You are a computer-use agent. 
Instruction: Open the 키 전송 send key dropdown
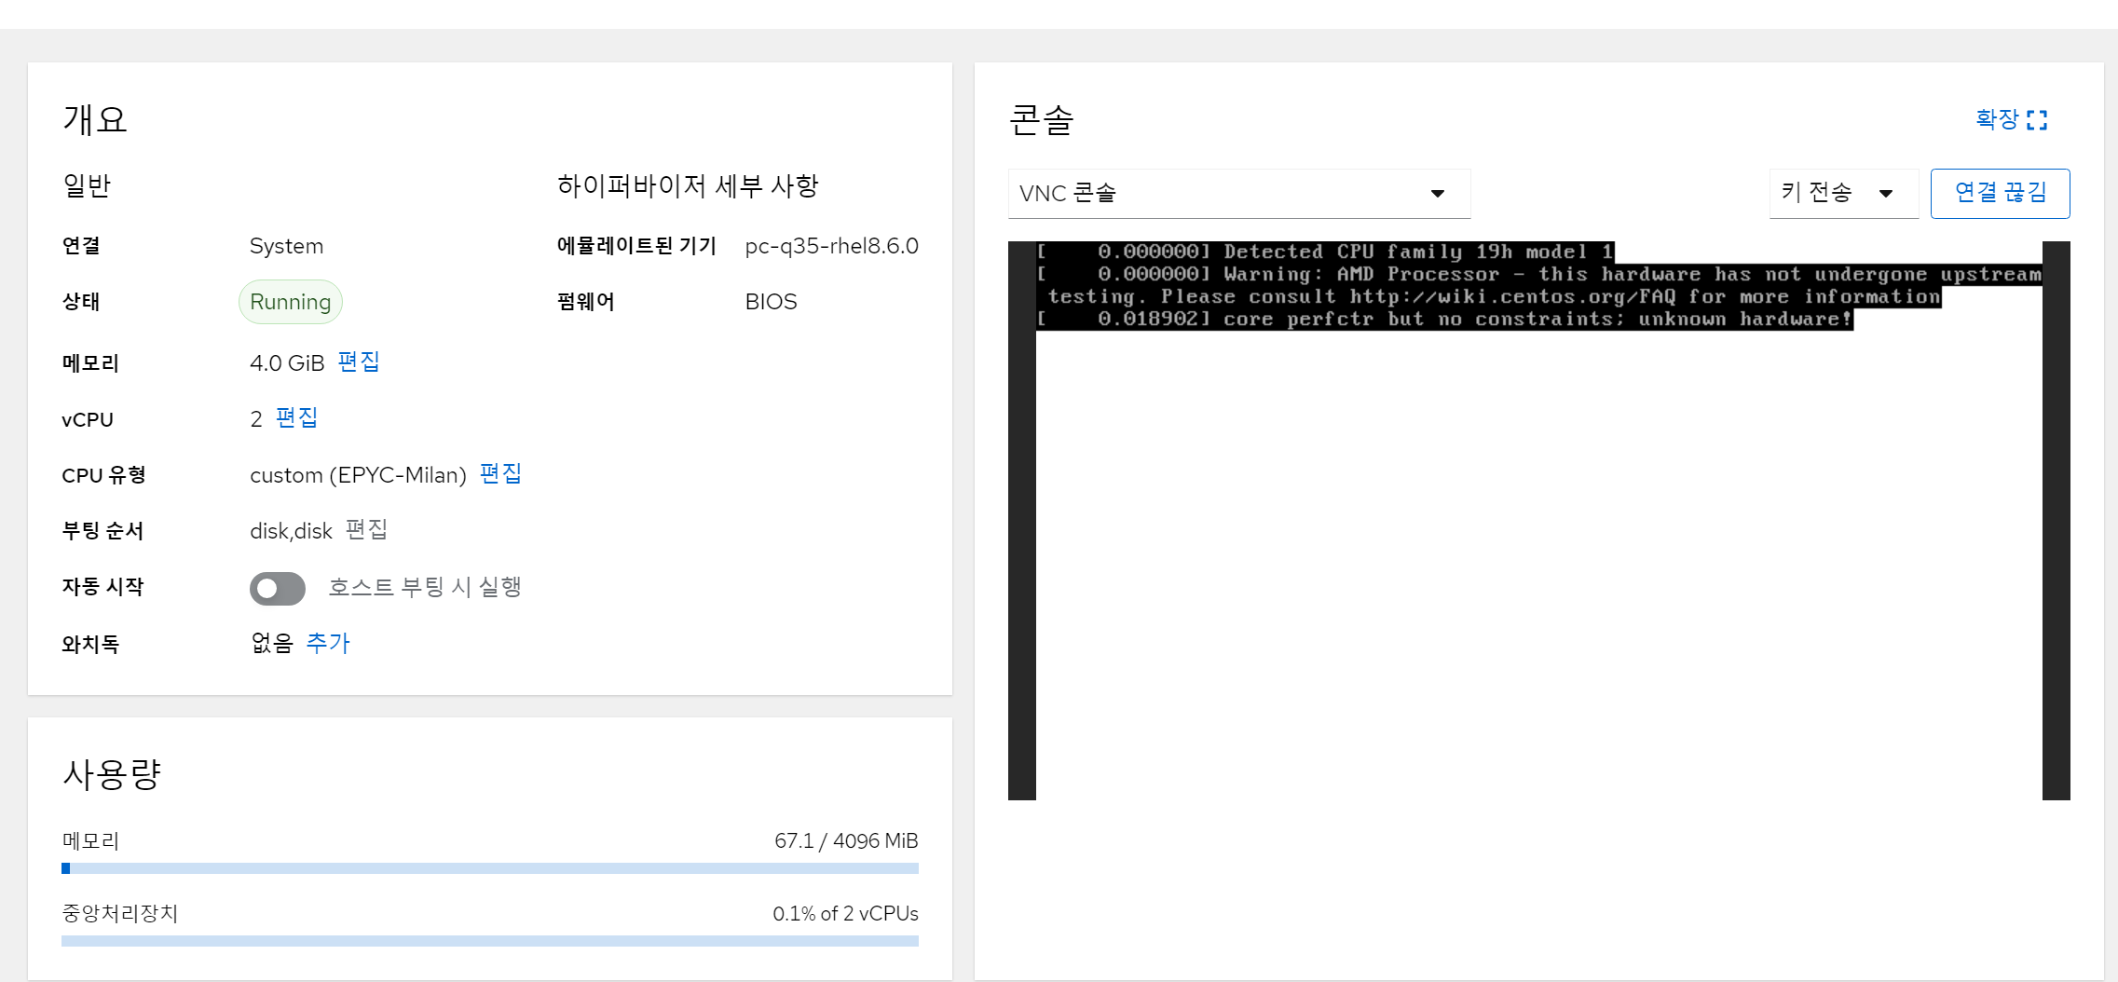(x=1843, y=194)
